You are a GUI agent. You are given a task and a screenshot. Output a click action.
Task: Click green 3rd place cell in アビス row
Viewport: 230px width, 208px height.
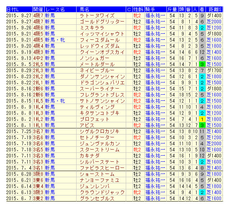(x=202, y=125)
